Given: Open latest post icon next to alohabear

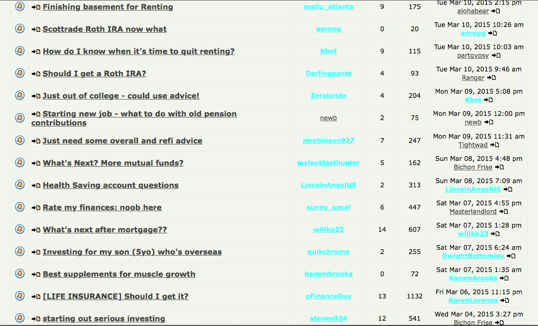Looking at the screenshot, I should 496,11.
